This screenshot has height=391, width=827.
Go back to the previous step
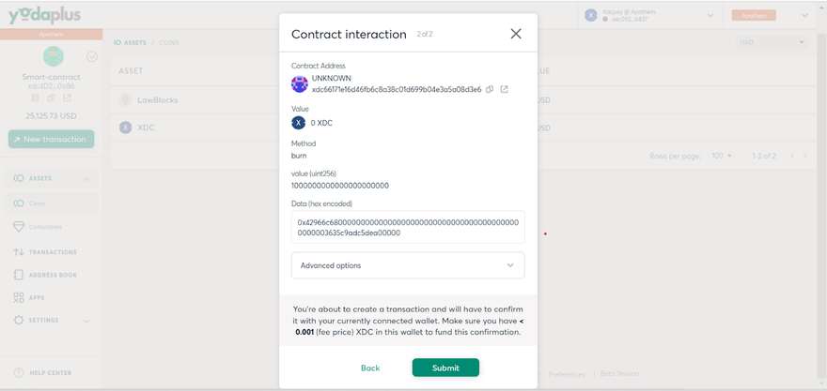coord(370,368)
